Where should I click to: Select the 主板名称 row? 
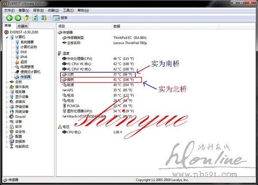click(104, 43)
